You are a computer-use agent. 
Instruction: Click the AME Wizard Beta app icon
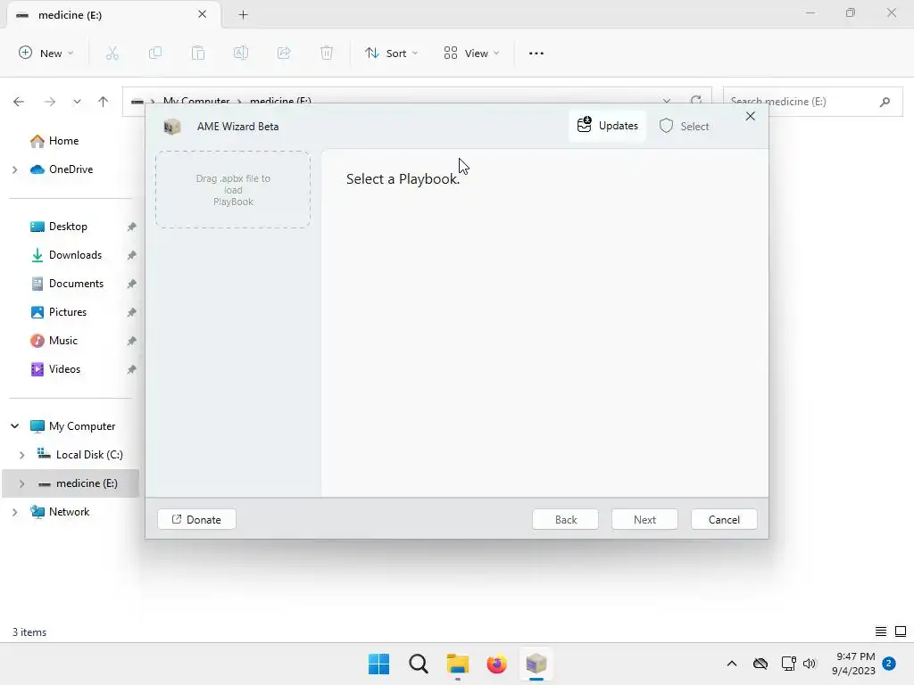[x=172, y=127]
